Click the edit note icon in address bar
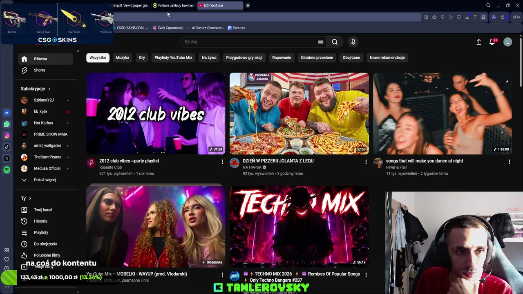523x294 pixels. (x=426, y=17)
